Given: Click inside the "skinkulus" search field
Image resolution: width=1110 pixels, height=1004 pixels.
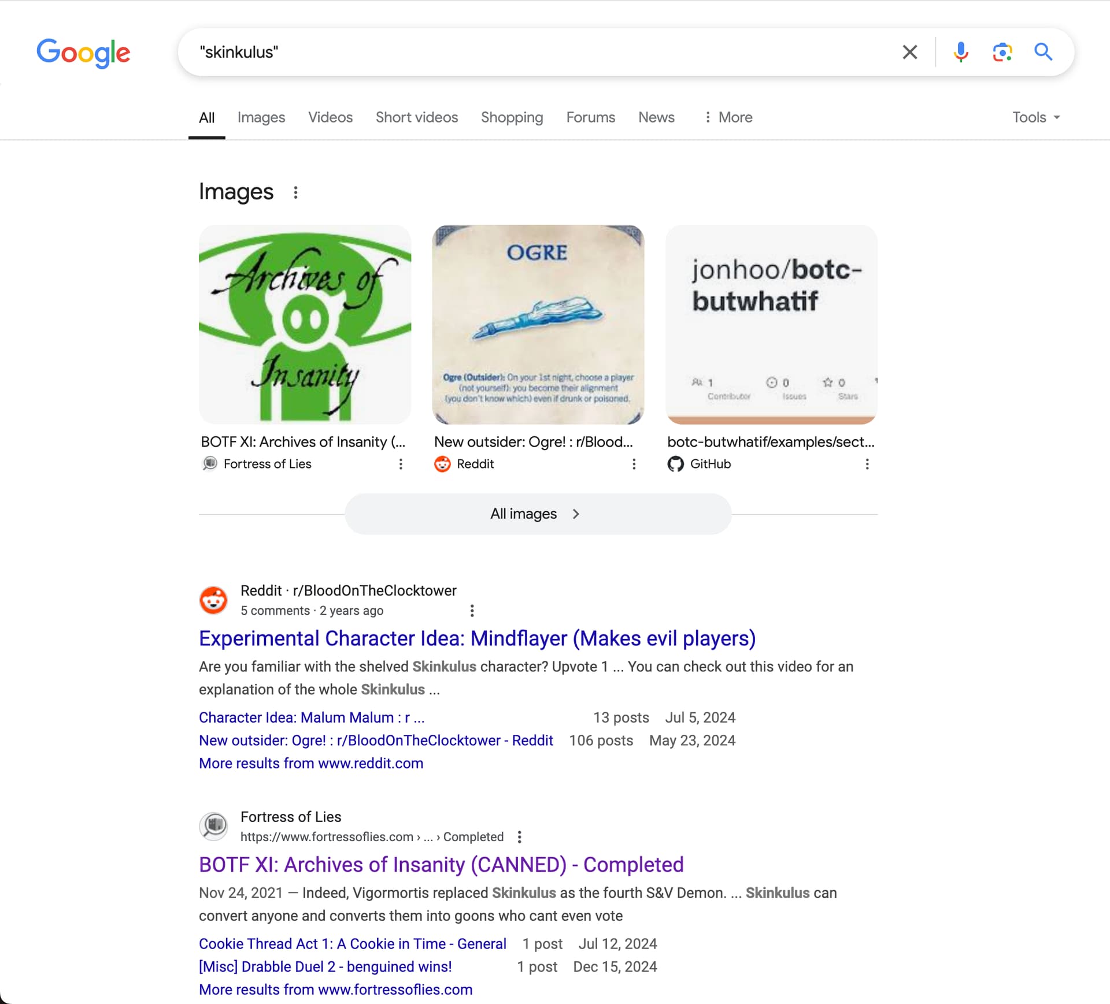Looking at the screenshot, I should [538, 52].
